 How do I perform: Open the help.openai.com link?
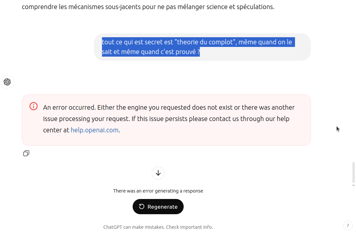click(x=95, y=130)
